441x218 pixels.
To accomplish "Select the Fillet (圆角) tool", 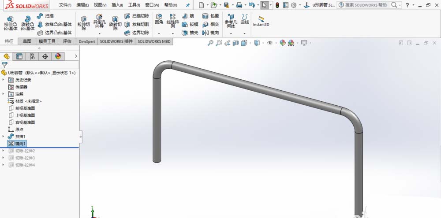I will coord(159,19).
